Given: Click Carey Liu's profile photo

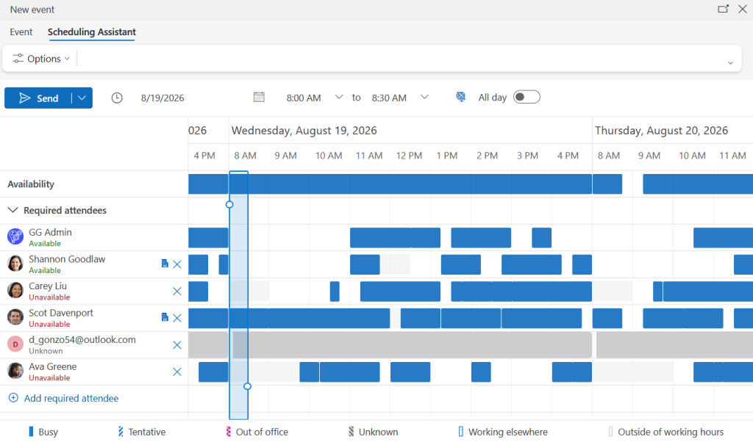Looking at the screenshot, I should 15,290.
